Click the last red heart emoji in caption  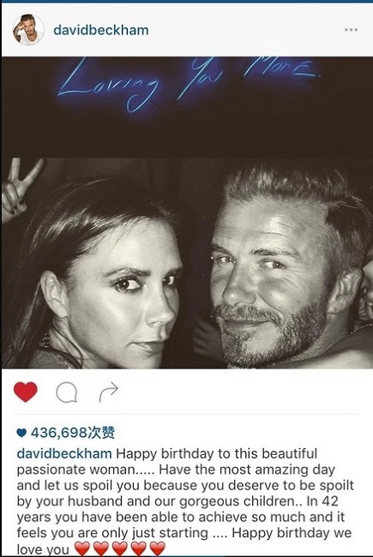(x=157, y=548)
